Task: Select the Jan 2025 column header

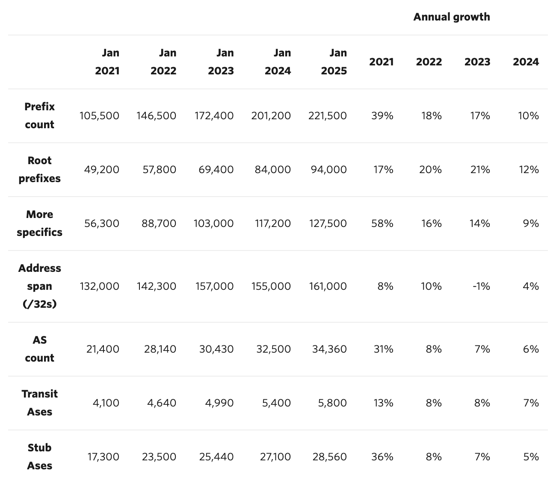Action: click(334, 62)
